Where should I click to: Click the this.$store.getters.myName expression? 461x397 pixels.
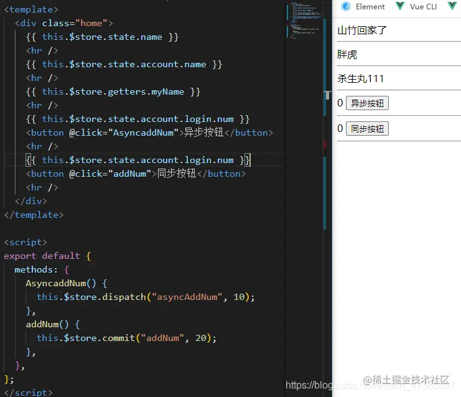click(x=113, y=91)
